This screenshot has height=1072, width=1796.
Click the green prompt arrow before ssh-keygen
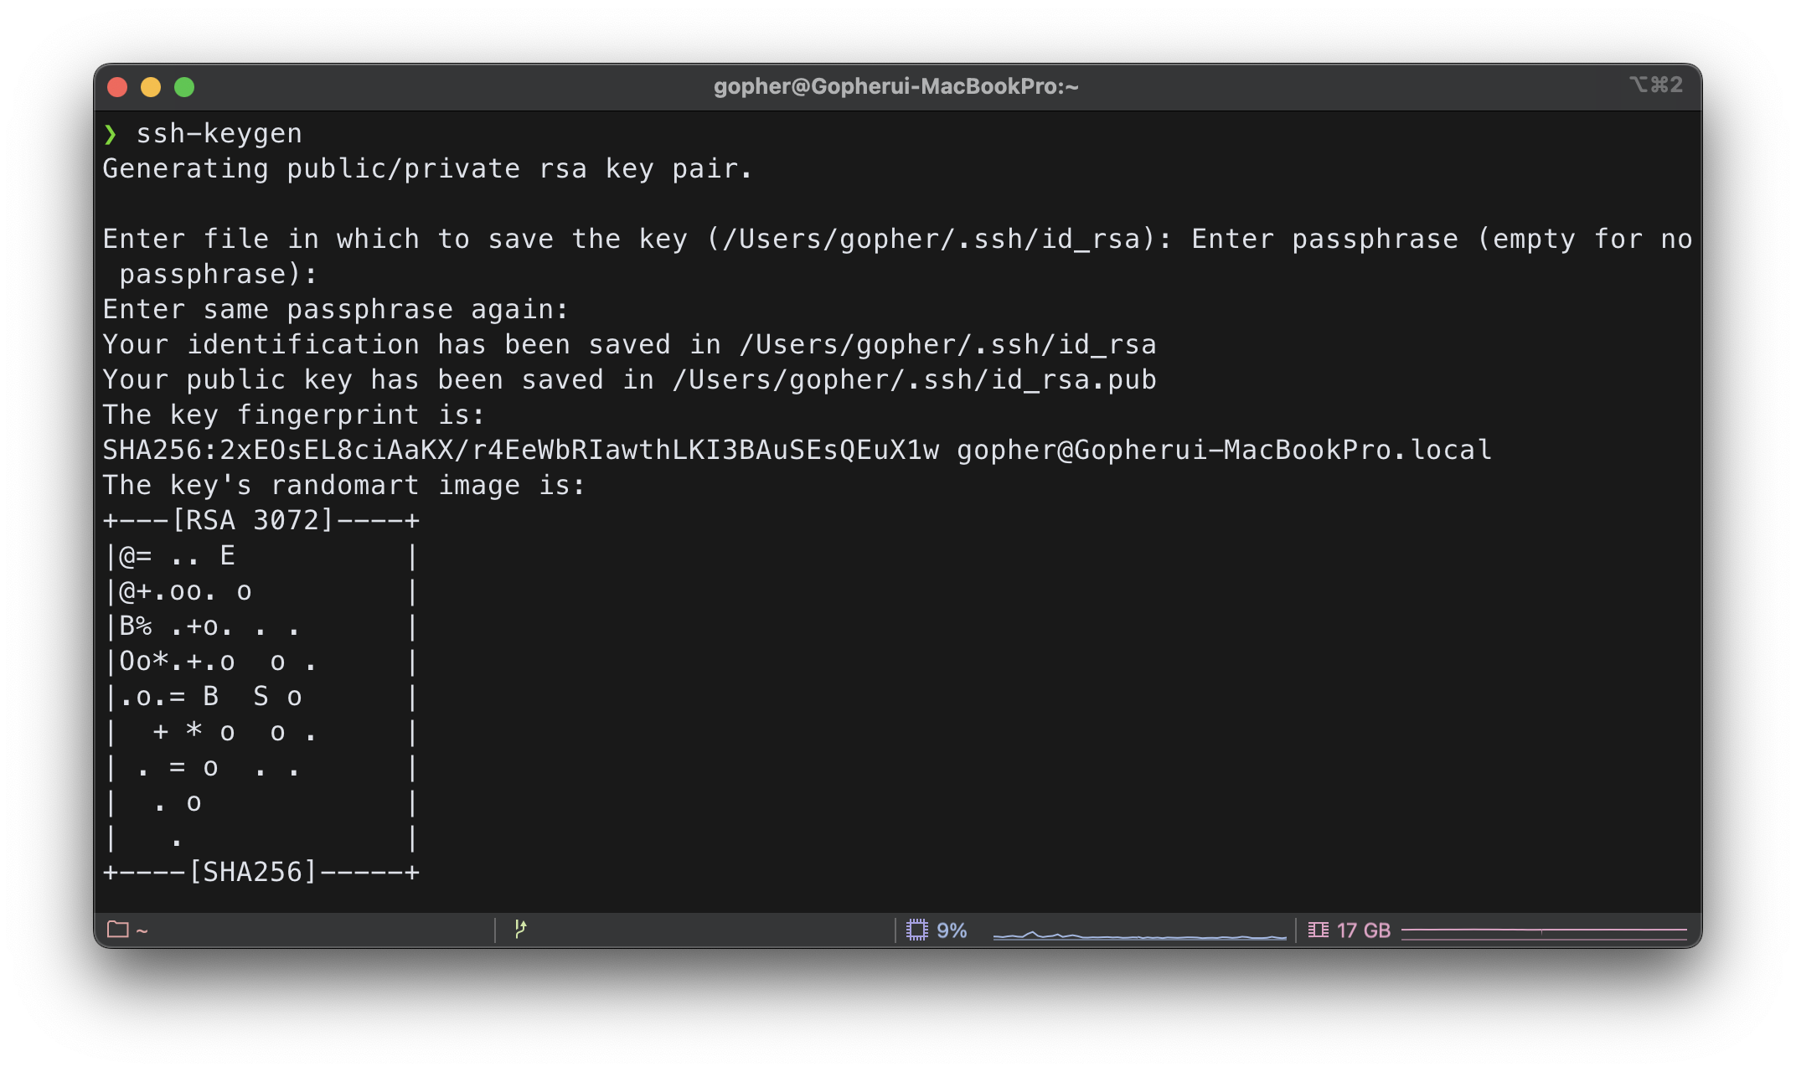[x=111, y=134]
